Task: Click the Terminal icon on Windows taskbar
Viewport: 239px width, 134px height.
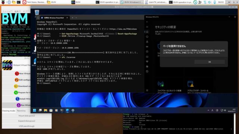Action: (x=62, y=111)
